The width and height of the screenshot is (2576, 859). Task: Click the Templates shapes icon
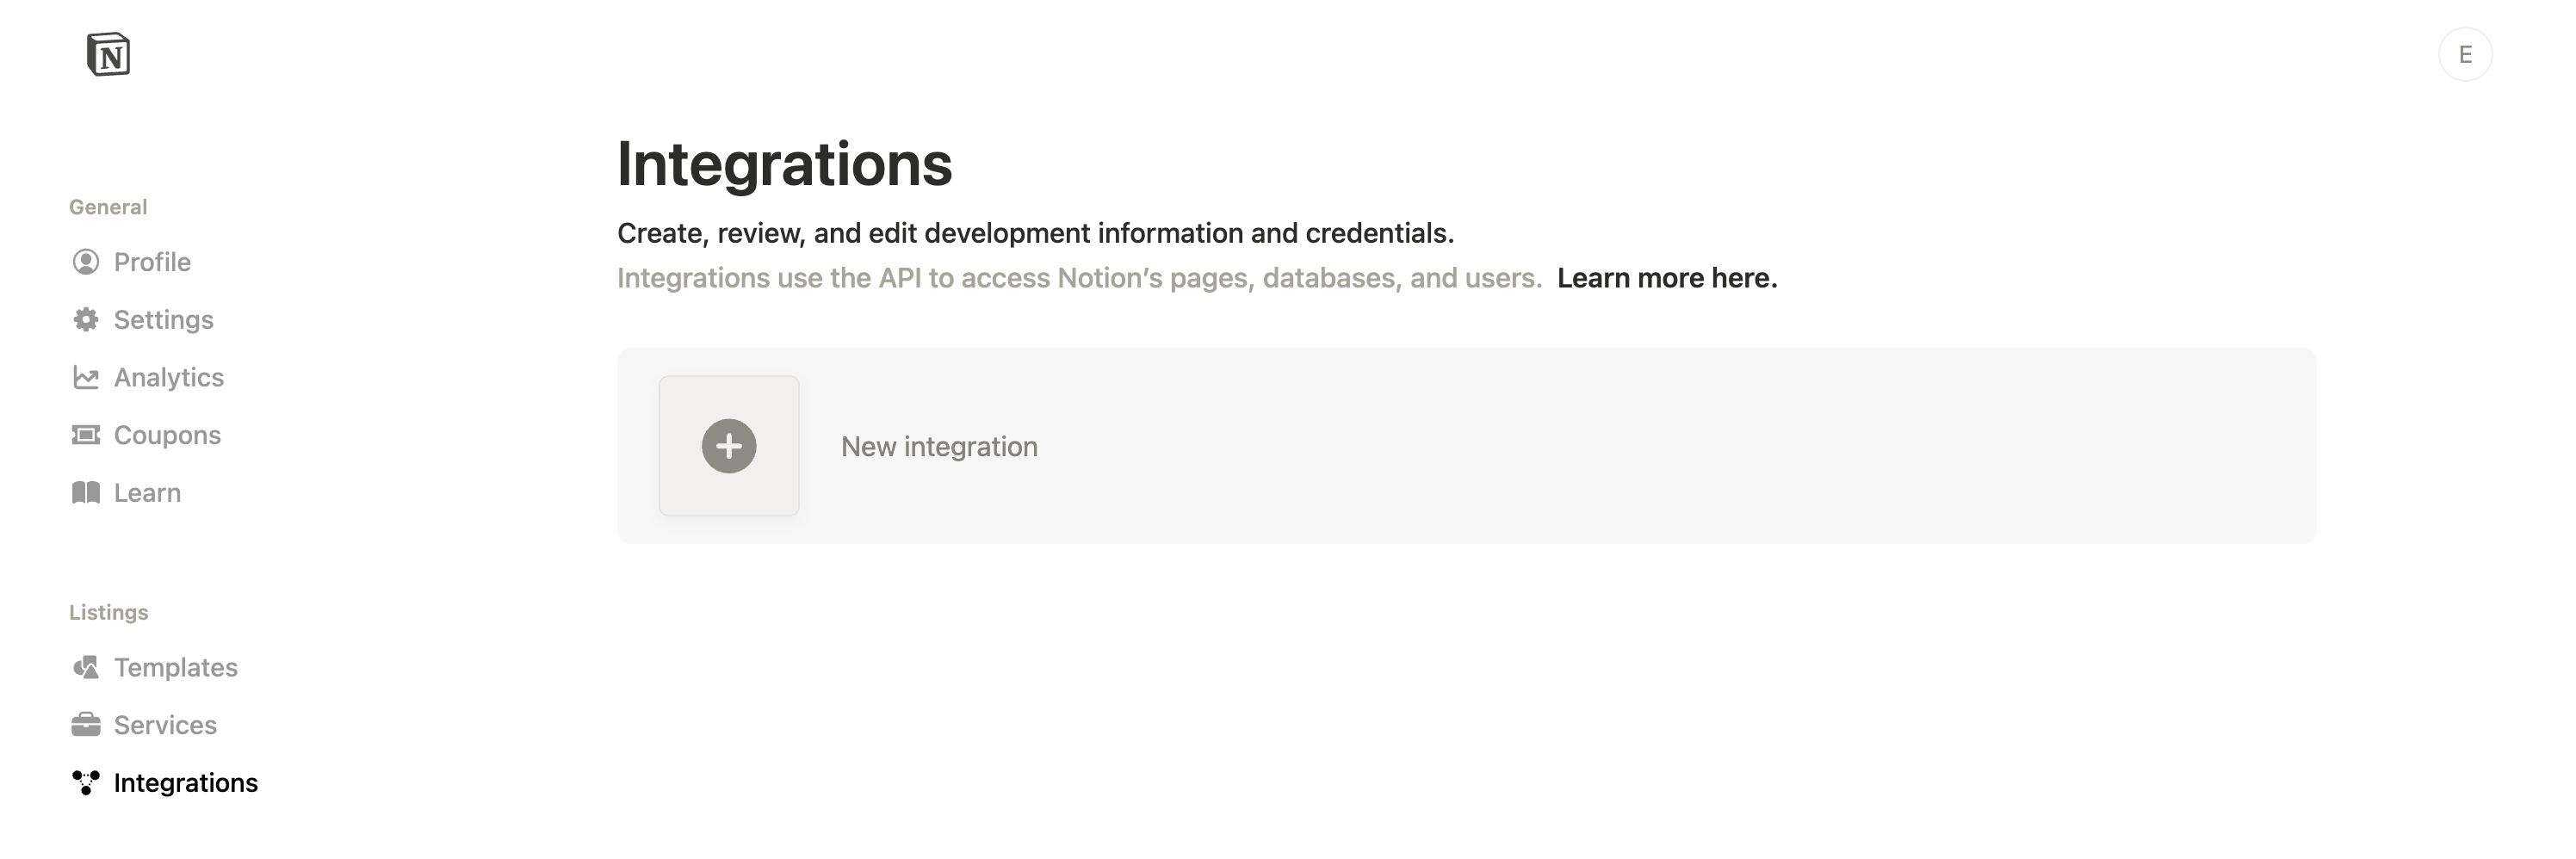coord(86,667)
